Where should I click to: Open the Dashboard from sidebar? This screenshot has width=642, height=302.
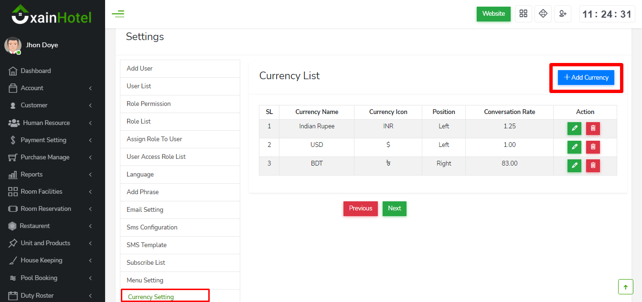pos(35,71)
